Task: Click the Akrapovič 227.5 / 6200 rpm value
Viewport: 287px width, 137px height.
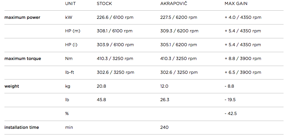Action: tap(179, 17)
